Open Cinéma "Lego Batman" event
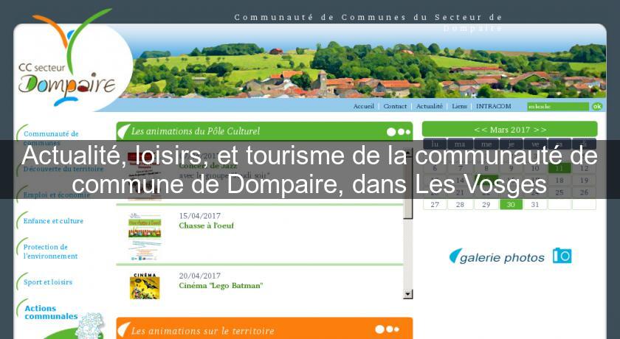The width and height of the screenshot is (620, 339). coord(221,286)
